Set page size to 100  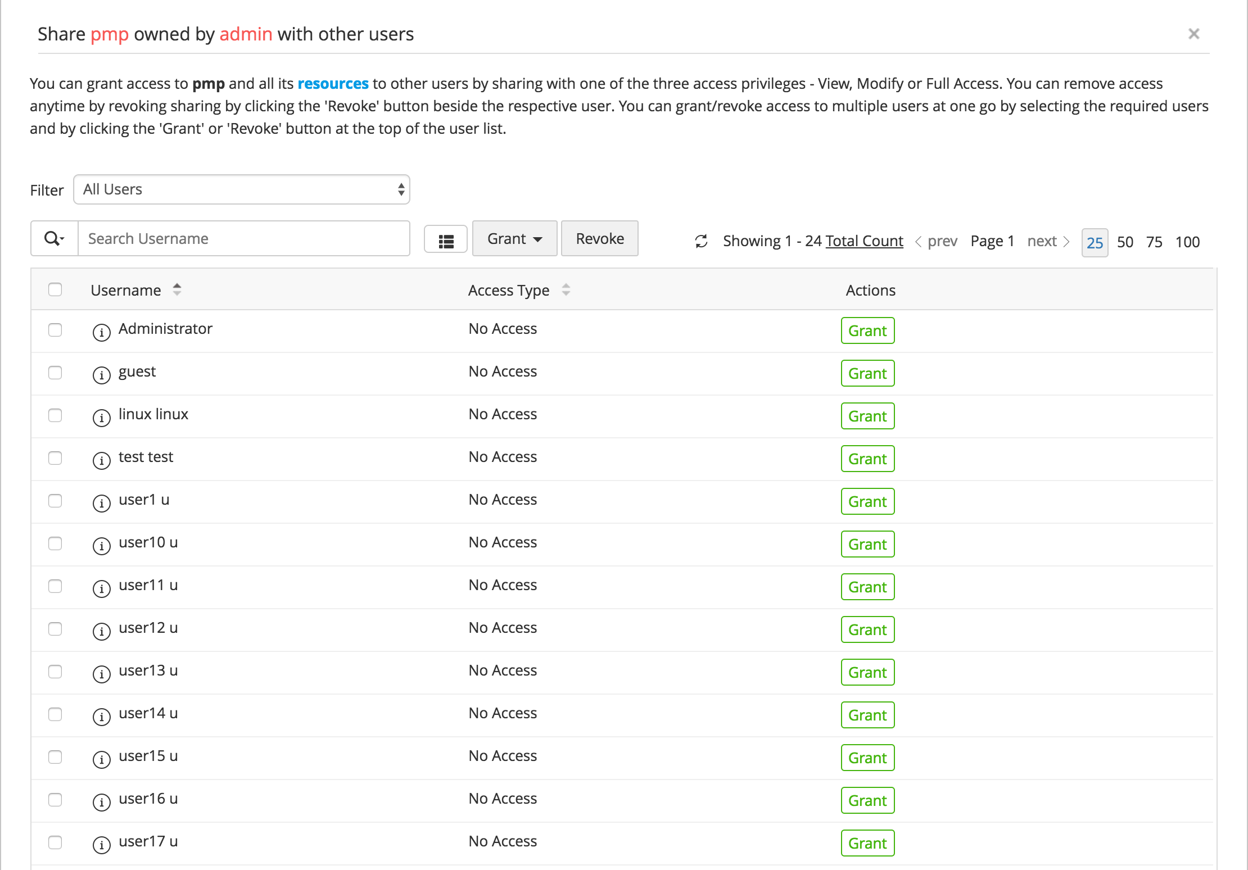(1187, 242)
